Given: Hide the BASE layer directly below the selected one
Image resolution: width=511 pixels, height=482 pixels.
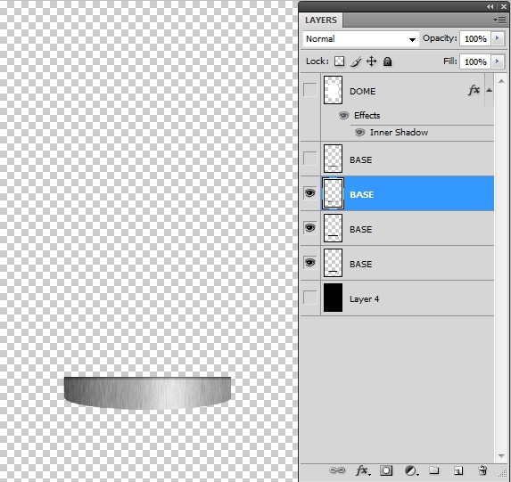Looking at the screenshot, I should pos(310,228).
